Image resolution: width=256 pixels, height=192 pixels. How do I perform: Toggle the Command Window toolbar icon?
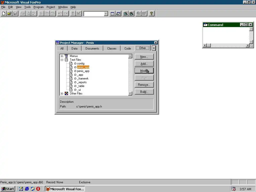pos(112,13)
